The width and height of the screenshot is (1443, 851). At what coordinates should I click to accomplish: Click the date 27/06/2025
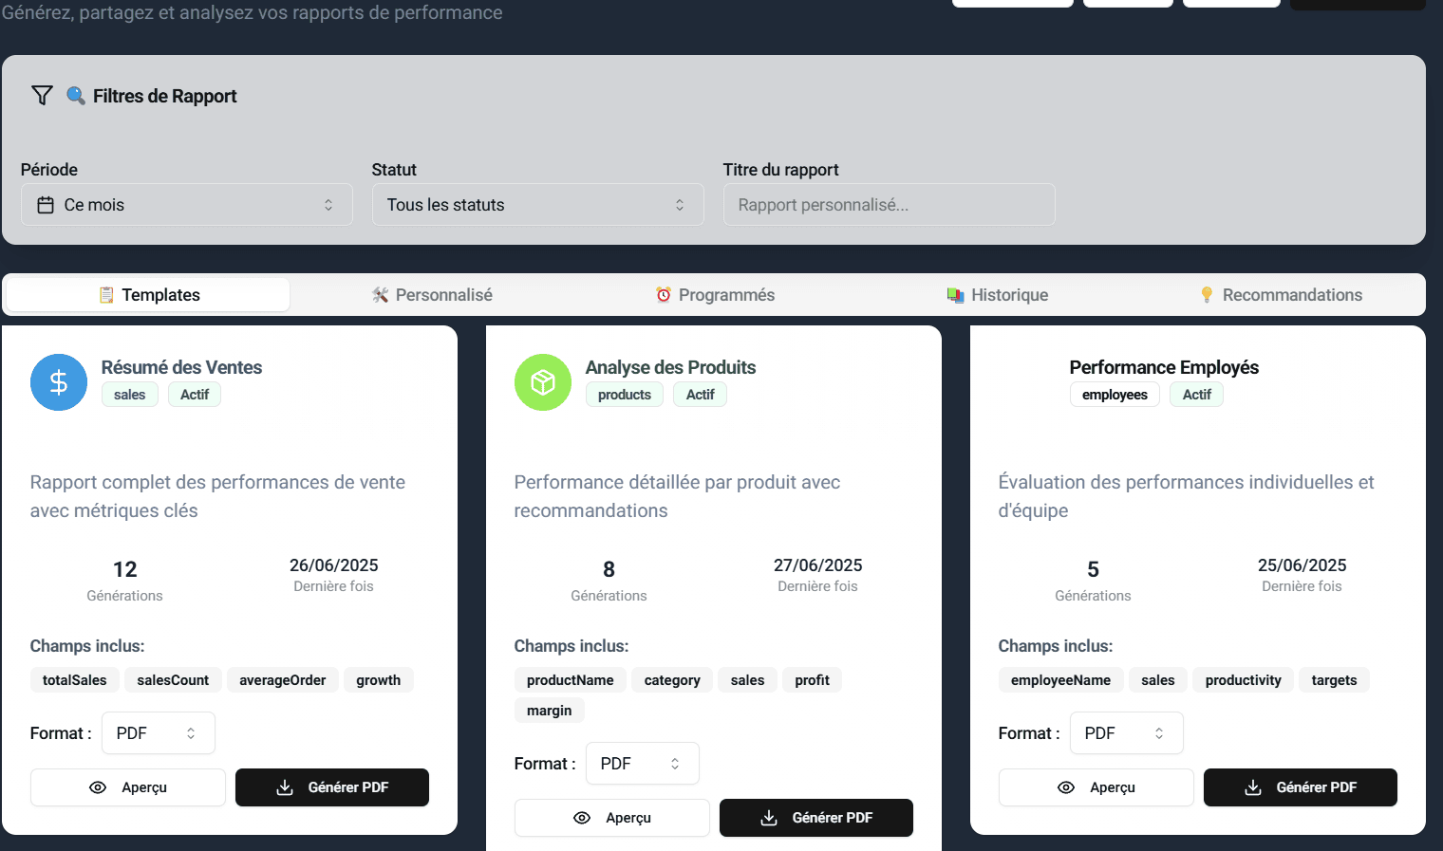point(818,565)
